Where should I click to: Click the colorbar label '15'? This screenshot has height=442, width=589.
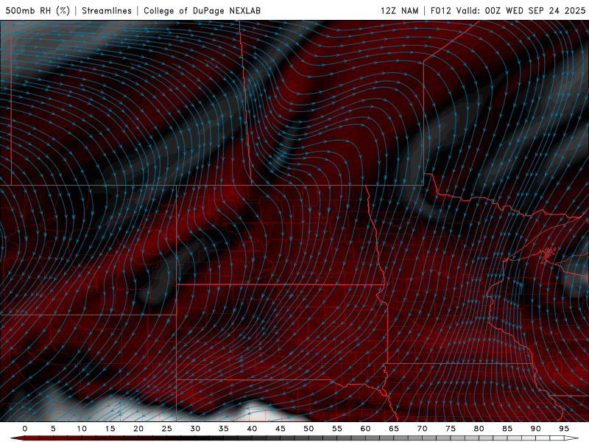[110, 429]
